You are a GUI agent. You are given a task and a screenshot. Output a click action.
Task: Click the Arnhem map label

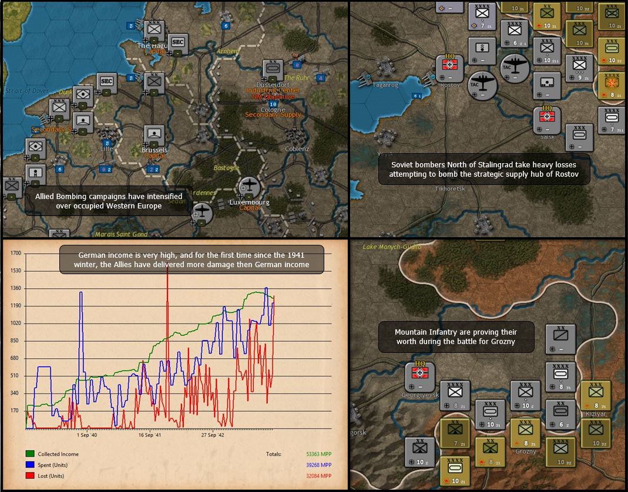point(228,51)
